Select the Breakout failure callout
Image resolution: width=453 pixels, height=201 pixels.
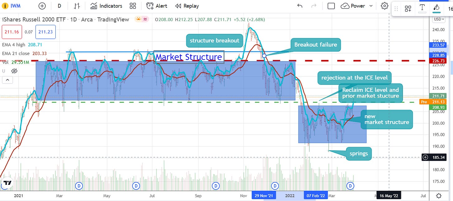click(315, 44)
